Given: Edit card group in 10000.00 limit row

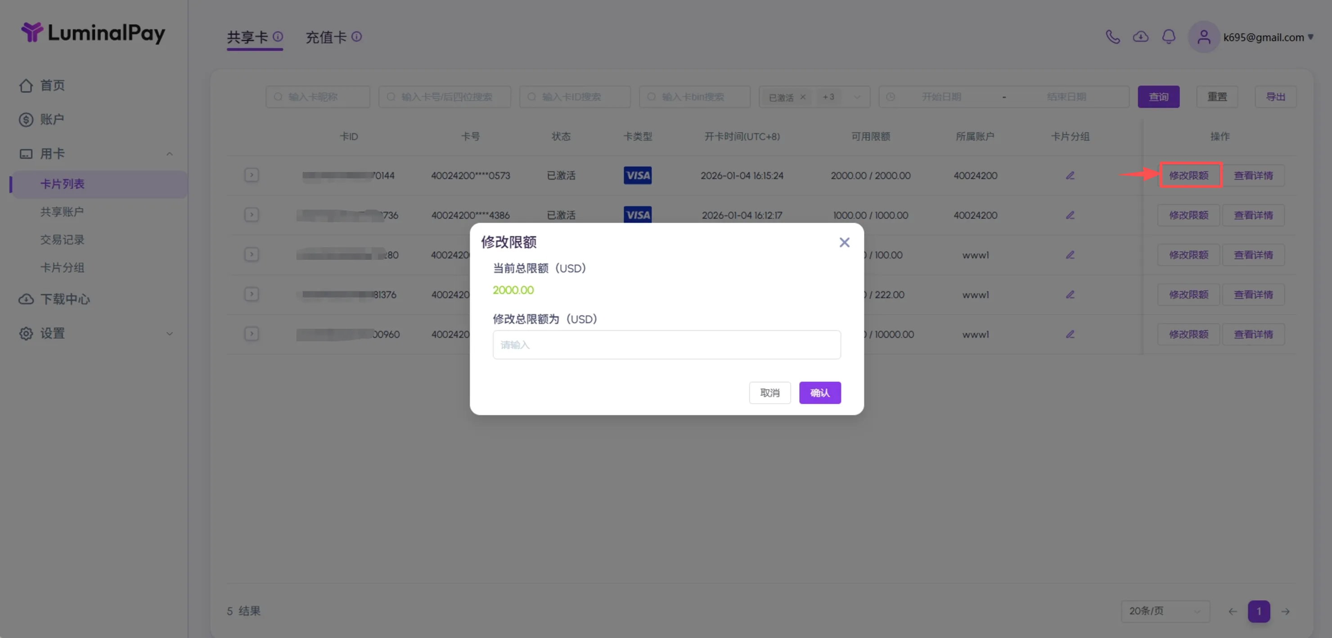Looking at the screenshot, I should (1070, 334).
